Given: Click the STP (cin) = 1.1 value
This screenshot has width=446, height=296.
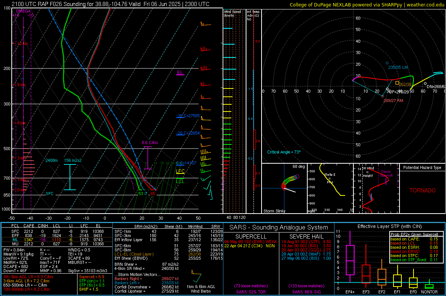Looking at the screenshot, I should 92,281.
